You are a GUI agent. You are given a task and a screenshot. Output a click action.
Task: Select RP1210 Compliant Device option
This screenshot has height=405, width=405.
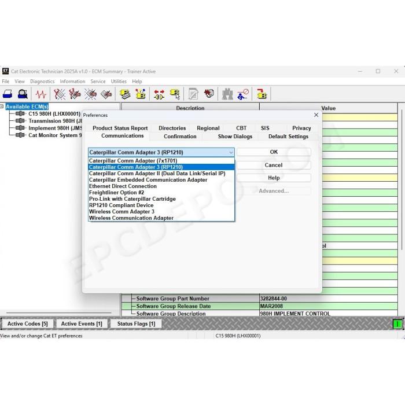[121, 205]
